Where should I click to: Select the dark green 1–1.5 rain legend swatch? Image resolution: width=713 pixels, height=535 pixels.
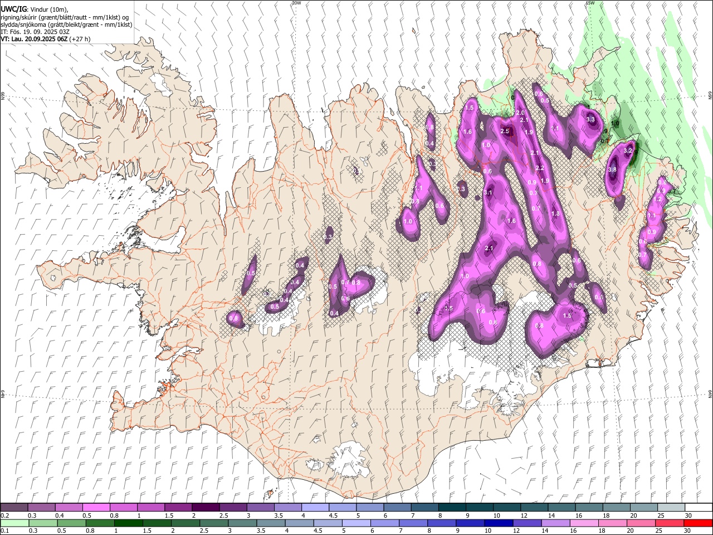point(128,523)
